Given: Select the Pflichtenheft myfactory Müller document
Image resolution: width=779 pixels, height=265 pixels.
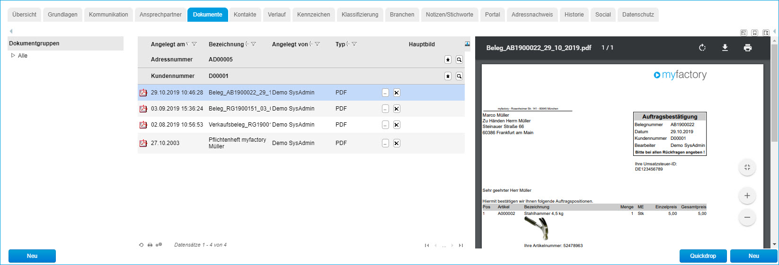Looking at the screenshot, I should [x=237, y=143].
